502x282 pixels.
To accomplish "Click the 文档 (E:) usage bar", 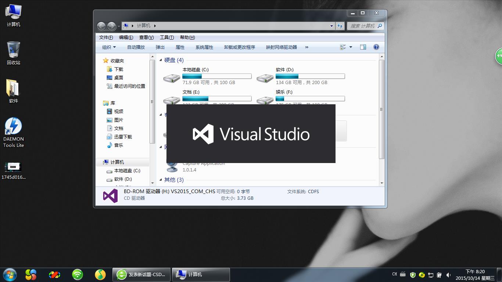I will coord(217,98).
